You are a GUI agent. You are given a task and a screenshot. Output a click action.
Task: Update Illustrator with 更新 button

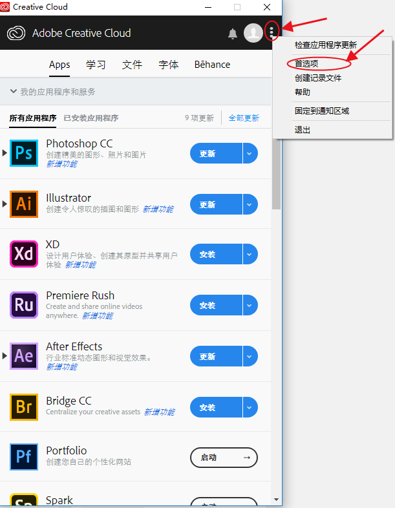tap(216, 204)
